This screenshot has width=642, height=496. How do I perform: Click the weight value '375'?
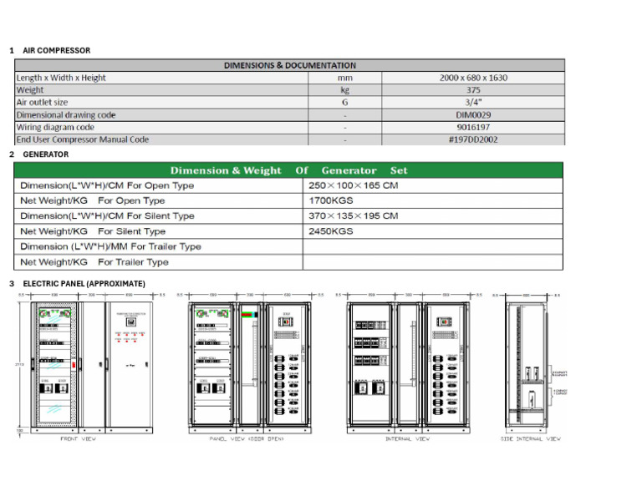[473, 90]
